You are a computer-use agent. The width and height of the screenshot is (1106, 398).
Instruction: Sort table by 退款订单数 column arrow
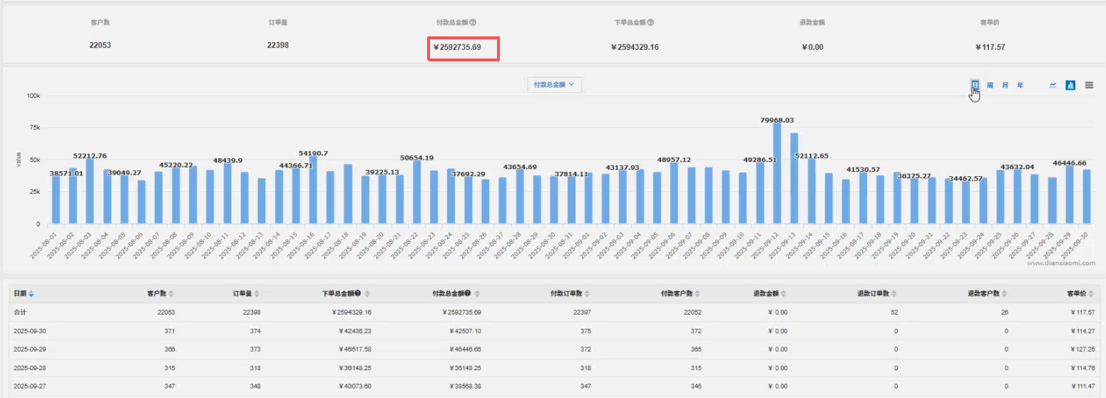click(x=893, y=293)
